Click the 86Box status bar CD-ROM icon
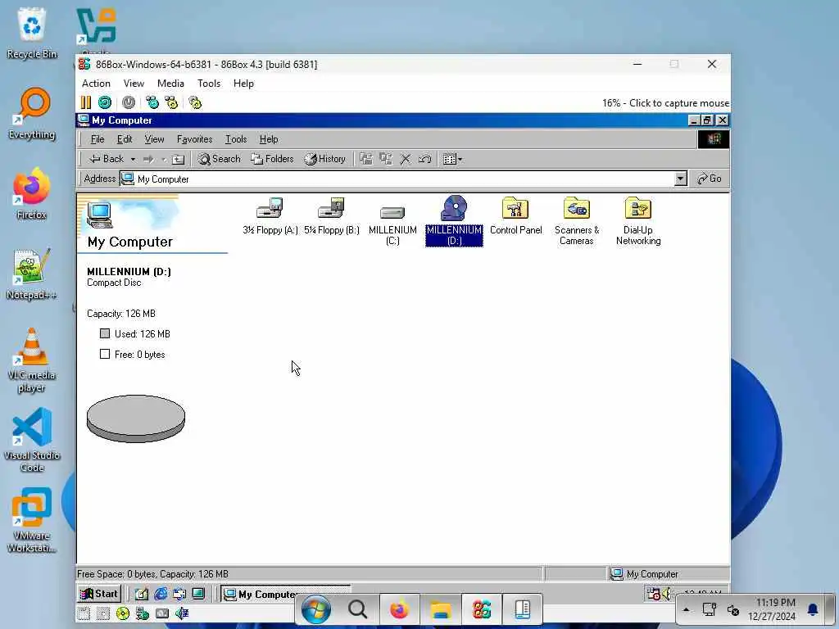The width and height of the screenshot is (839, 629). click(x=123, y=613)
